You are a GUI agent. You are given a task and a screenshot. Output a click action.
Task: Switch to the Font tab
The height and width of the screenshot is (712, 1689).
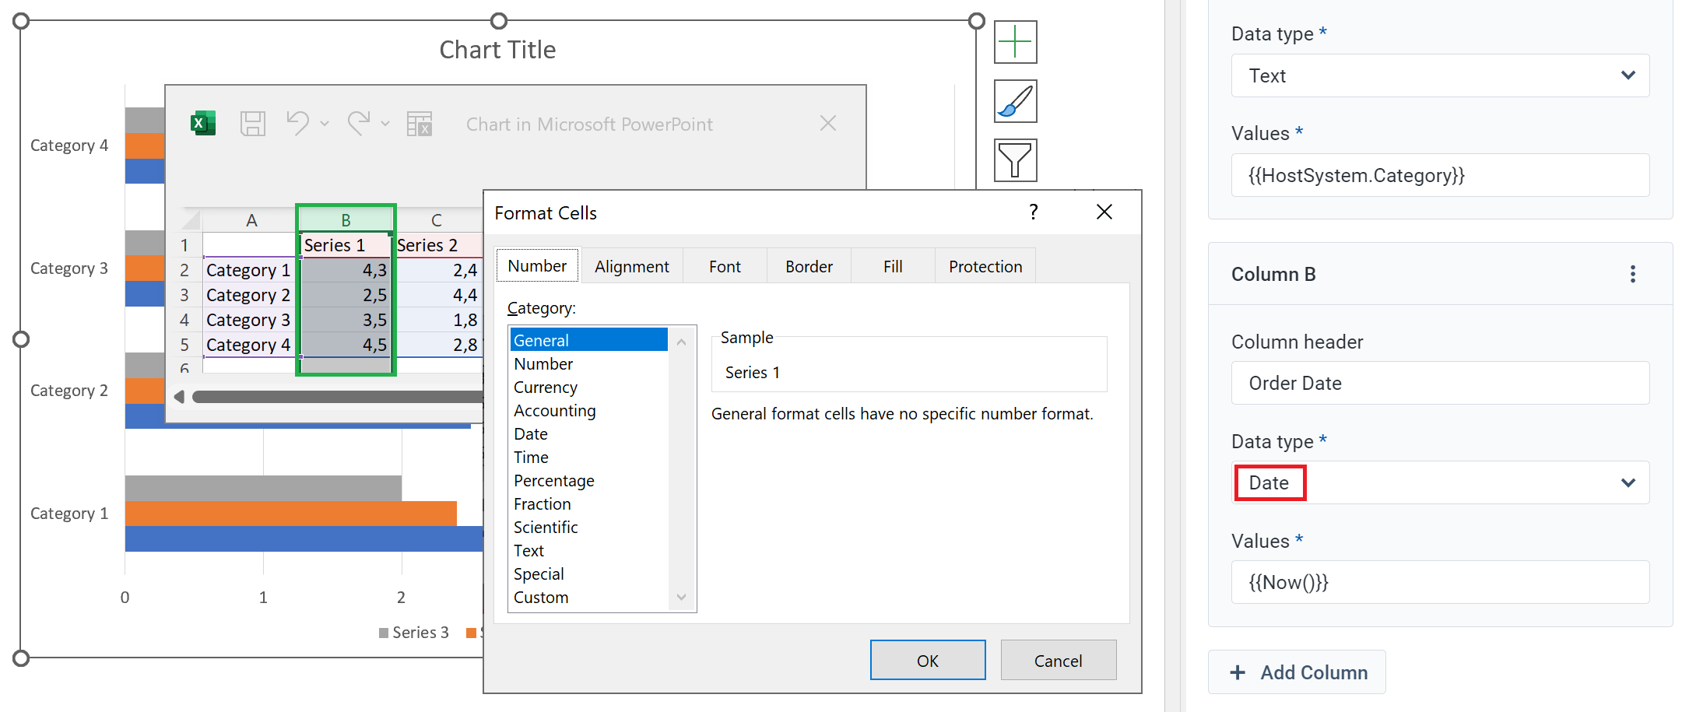(724, 265)
